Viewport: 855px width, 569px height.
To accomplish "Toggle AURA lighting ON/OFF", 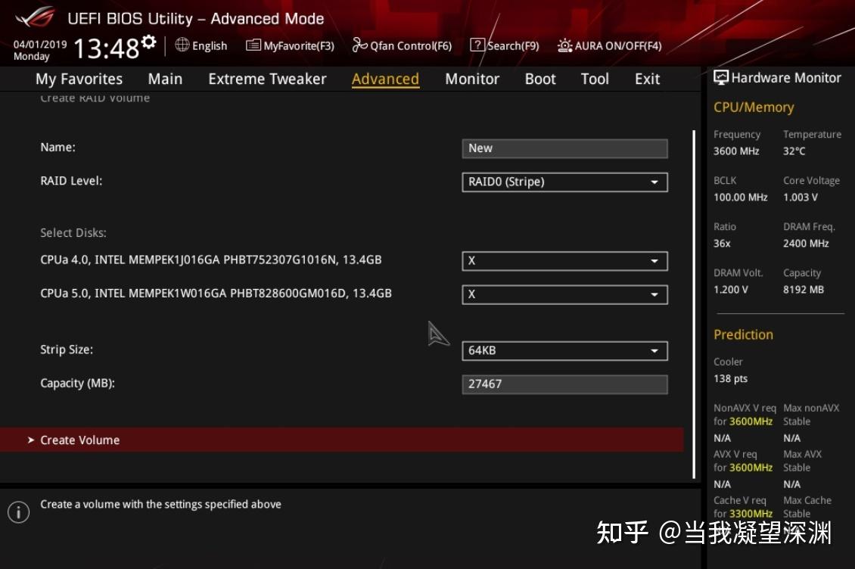I will click(610, 45).
